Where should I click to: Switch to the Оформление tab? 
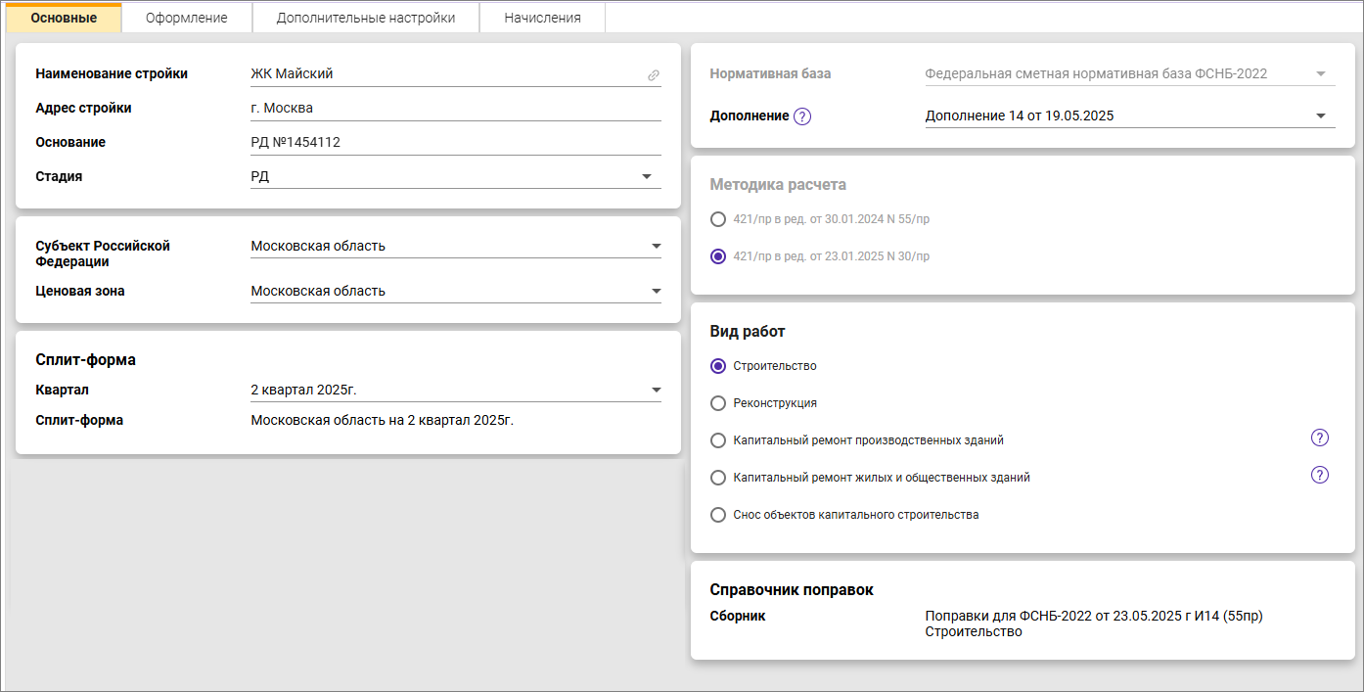click(x=187, y=18)
